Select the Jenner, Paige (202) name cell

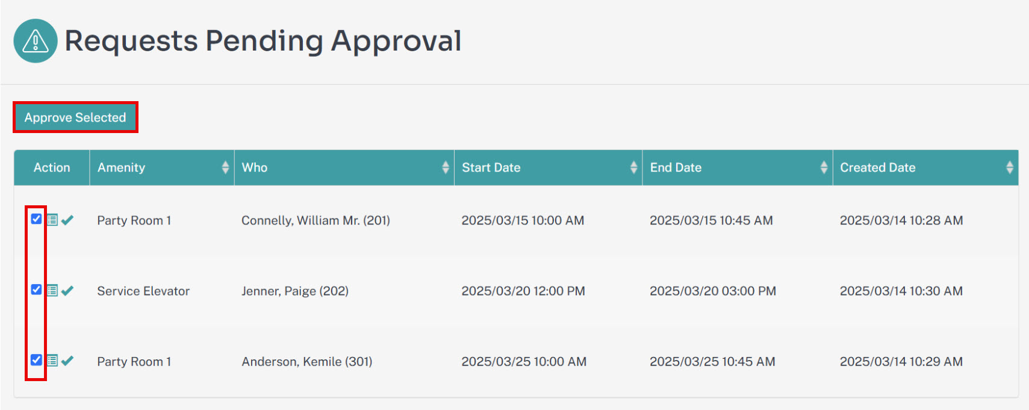click(x=295, y=291)
